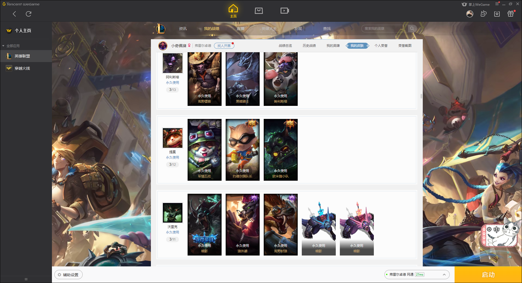Image resolution: width=522 pixels, height=283 pixels.
Task: Switch to 我的英雄 sub-tab
Action: click(333, 46)
